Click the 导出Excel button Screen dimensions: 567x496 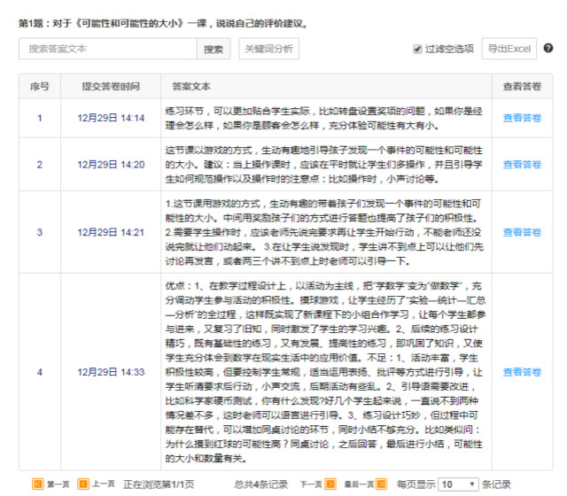(509, 49)
